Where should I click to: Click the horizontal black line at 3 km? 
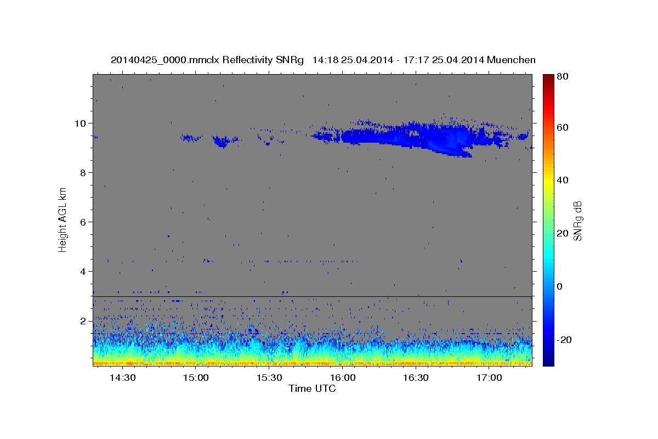click(x=312, y=296)
